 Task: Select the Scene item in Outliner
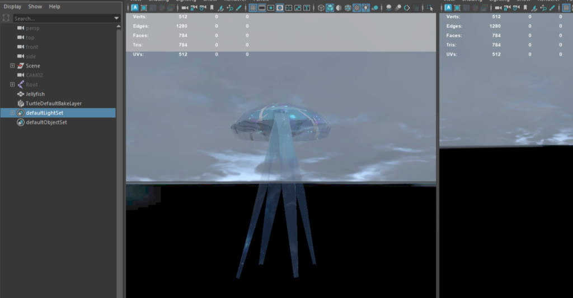[x=33, y=66]
